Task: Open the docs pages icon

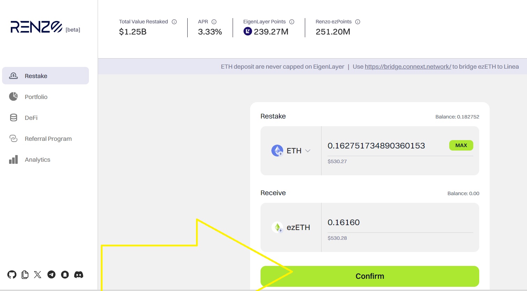Action: click(25, 275)
